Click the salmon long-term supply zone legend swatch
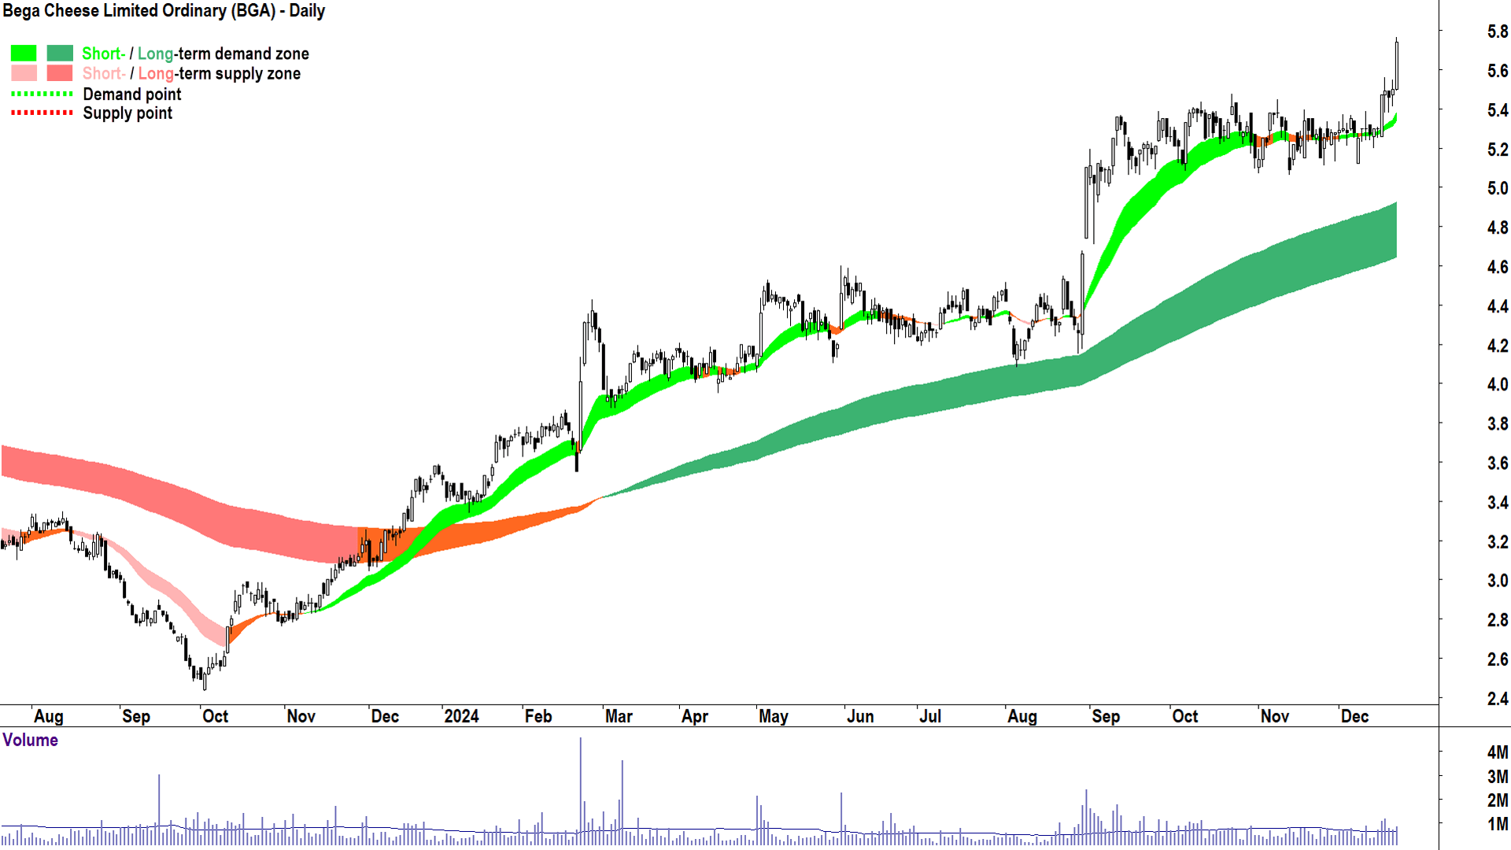1511x850 pixels. pos(60,73)
